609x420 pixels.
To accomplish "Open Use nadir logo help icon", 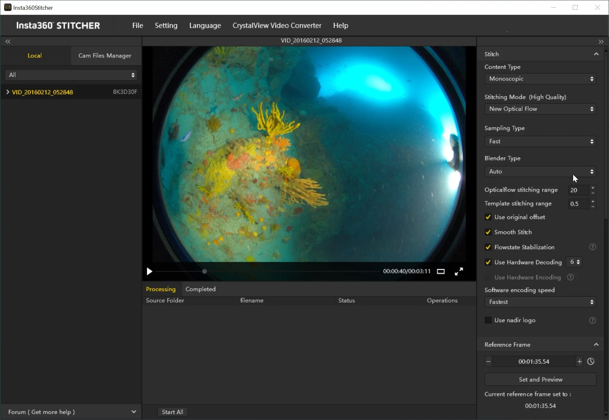I will tap(592, 320).
